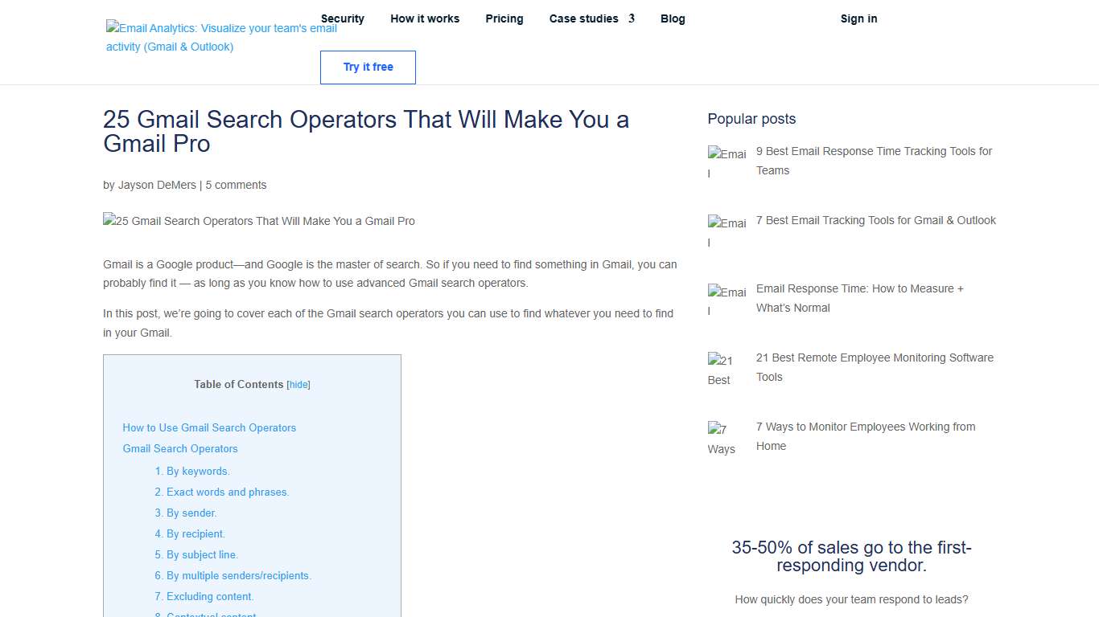The image size is (1099, 617).
Task: Click the How it works menu item
Action: tap(425, 18)
